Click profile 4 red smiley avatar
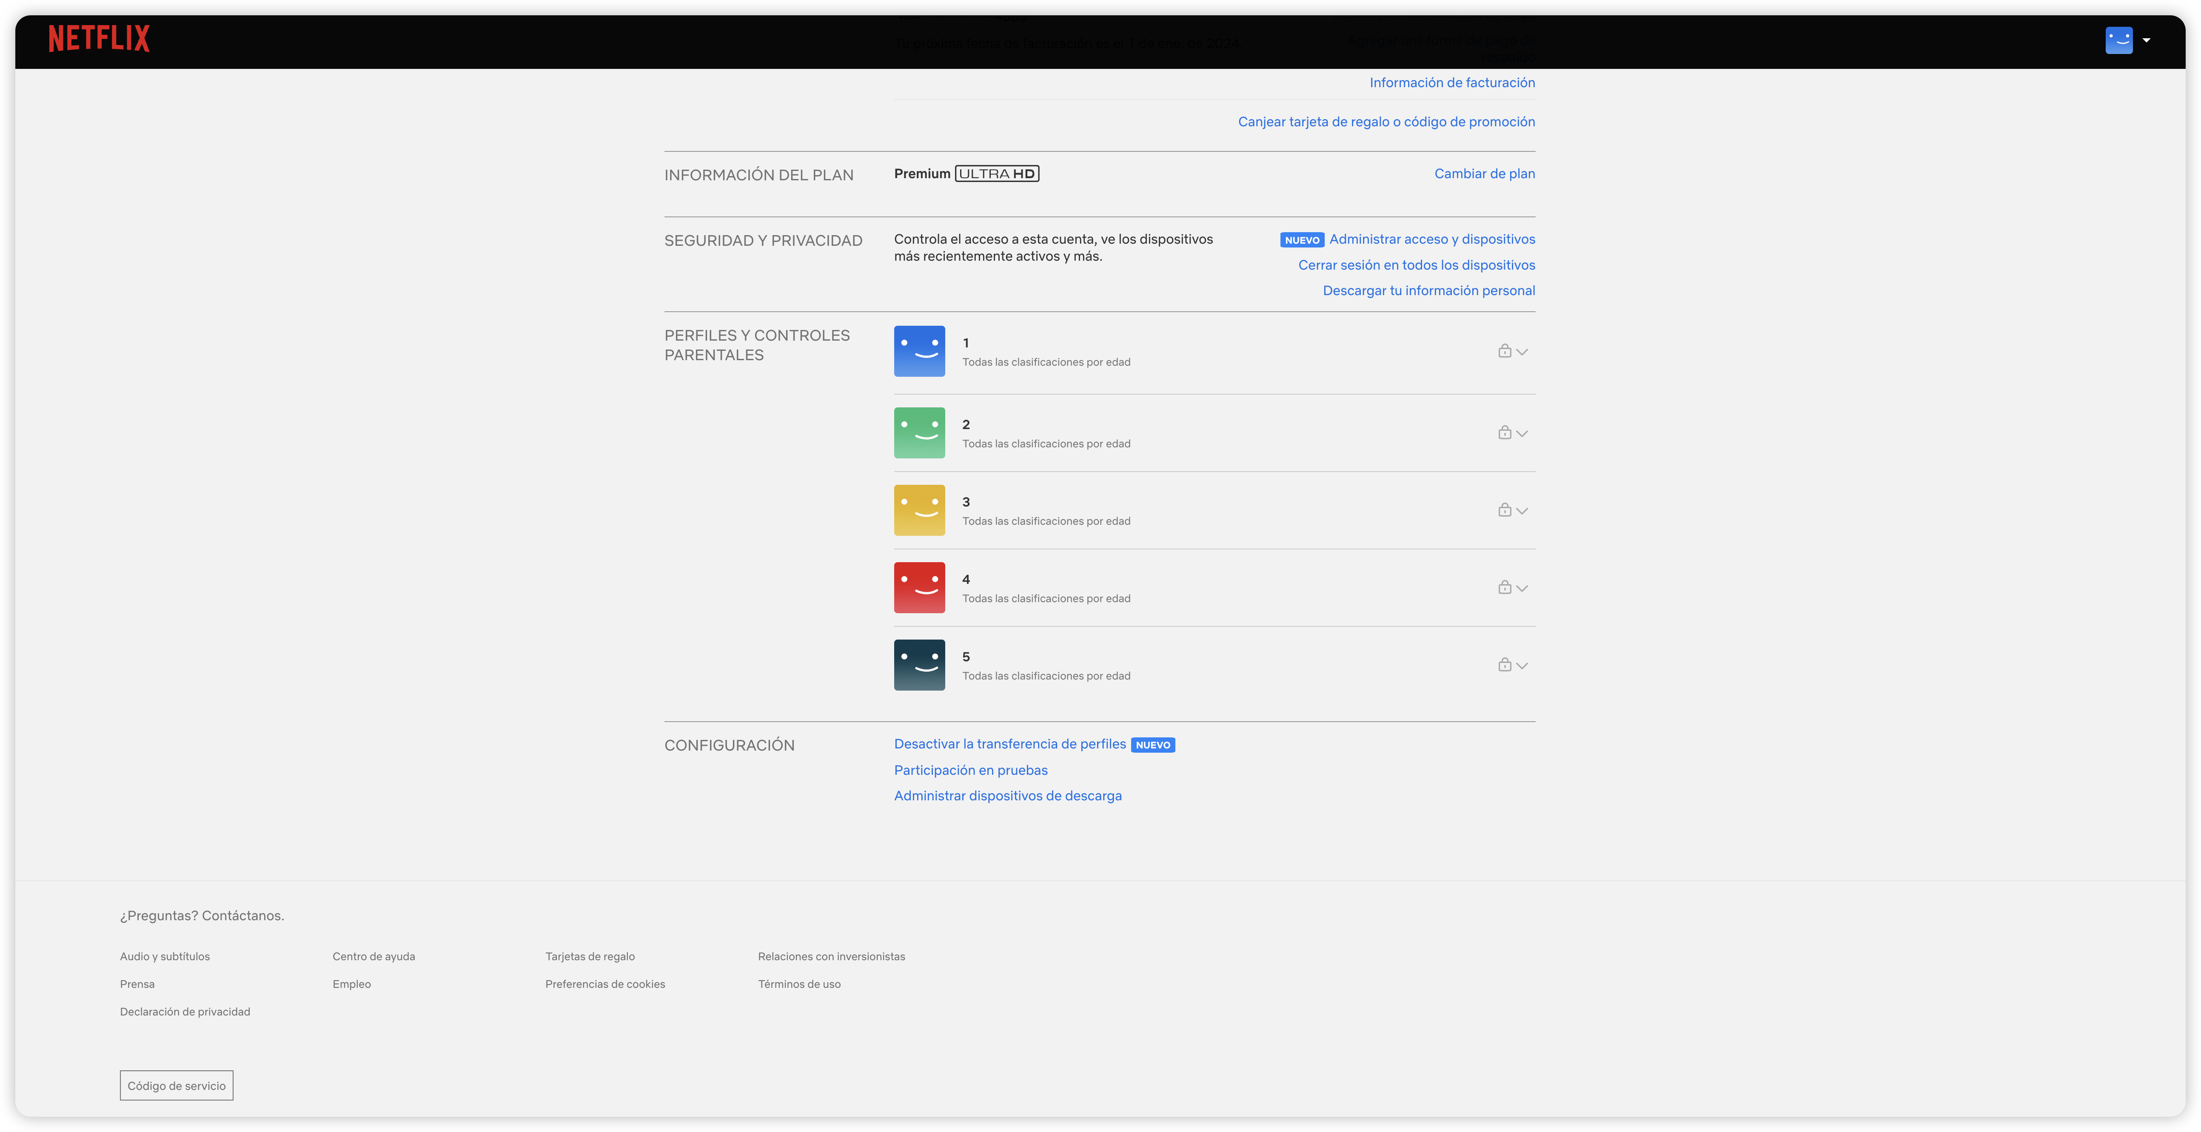Viewport: 2201px width, 1132px height. coord(919,588)
